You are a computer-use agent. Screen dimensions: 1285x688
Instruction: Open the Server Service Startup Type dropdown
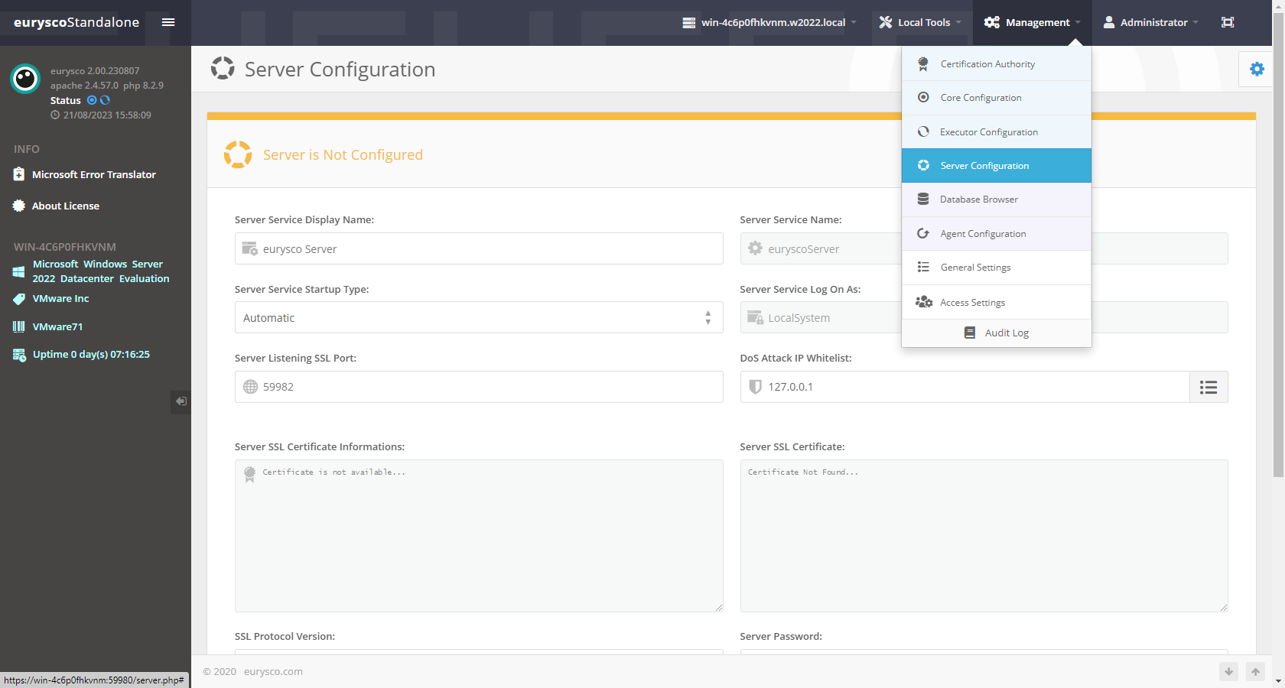pos(479,317)
